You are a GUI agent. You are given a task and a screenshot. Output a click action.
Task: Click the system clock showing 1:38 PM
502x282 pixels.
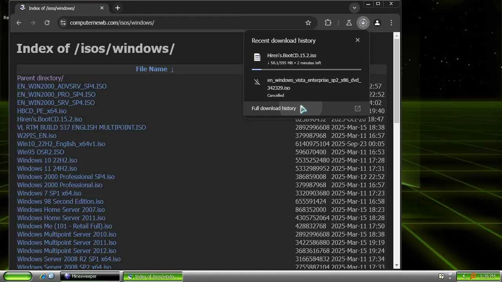(x=487, y=276)
